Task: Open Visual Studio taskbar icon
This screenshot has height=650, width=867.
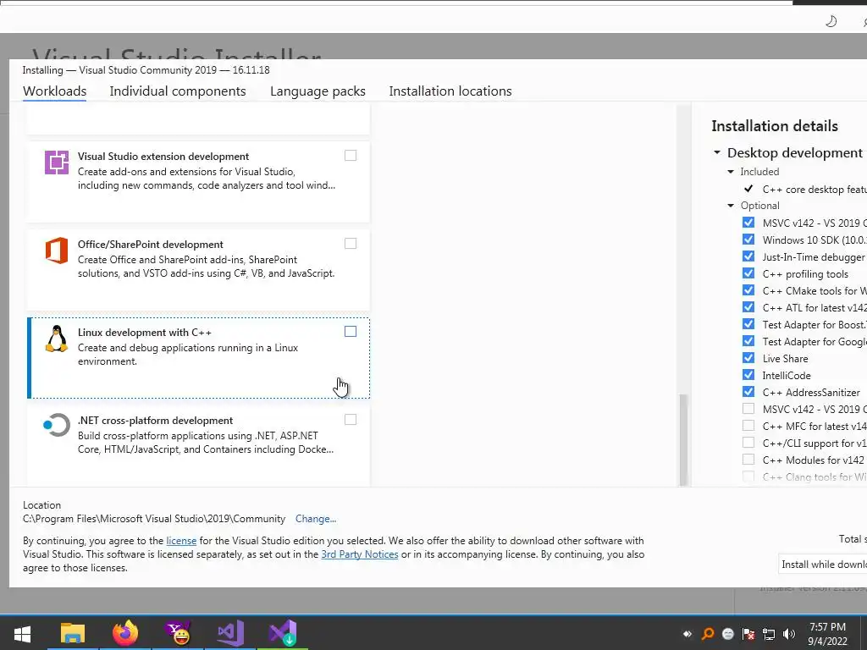Action: click(x=230, y=633)
